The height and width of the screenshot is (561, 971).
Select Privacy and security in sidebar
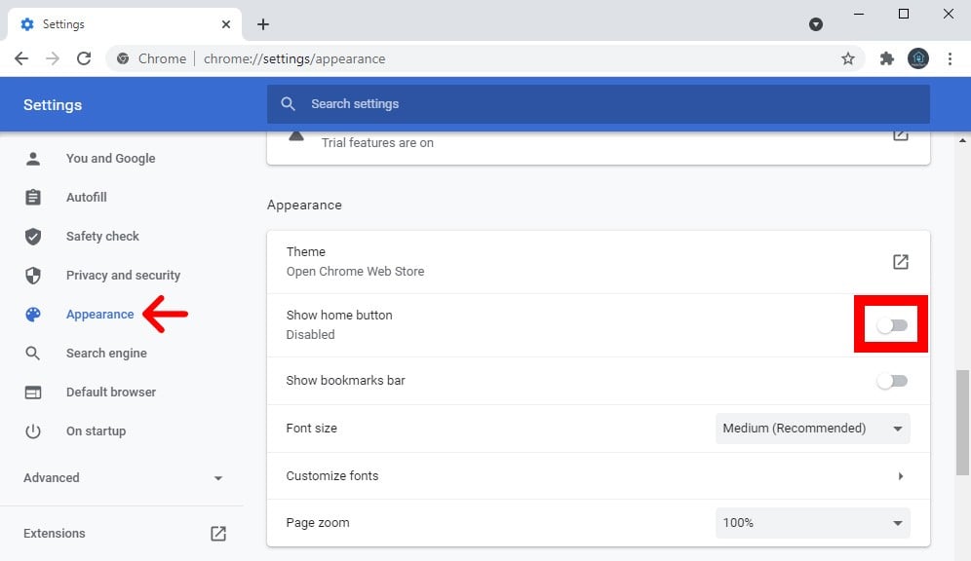[123, 276]
